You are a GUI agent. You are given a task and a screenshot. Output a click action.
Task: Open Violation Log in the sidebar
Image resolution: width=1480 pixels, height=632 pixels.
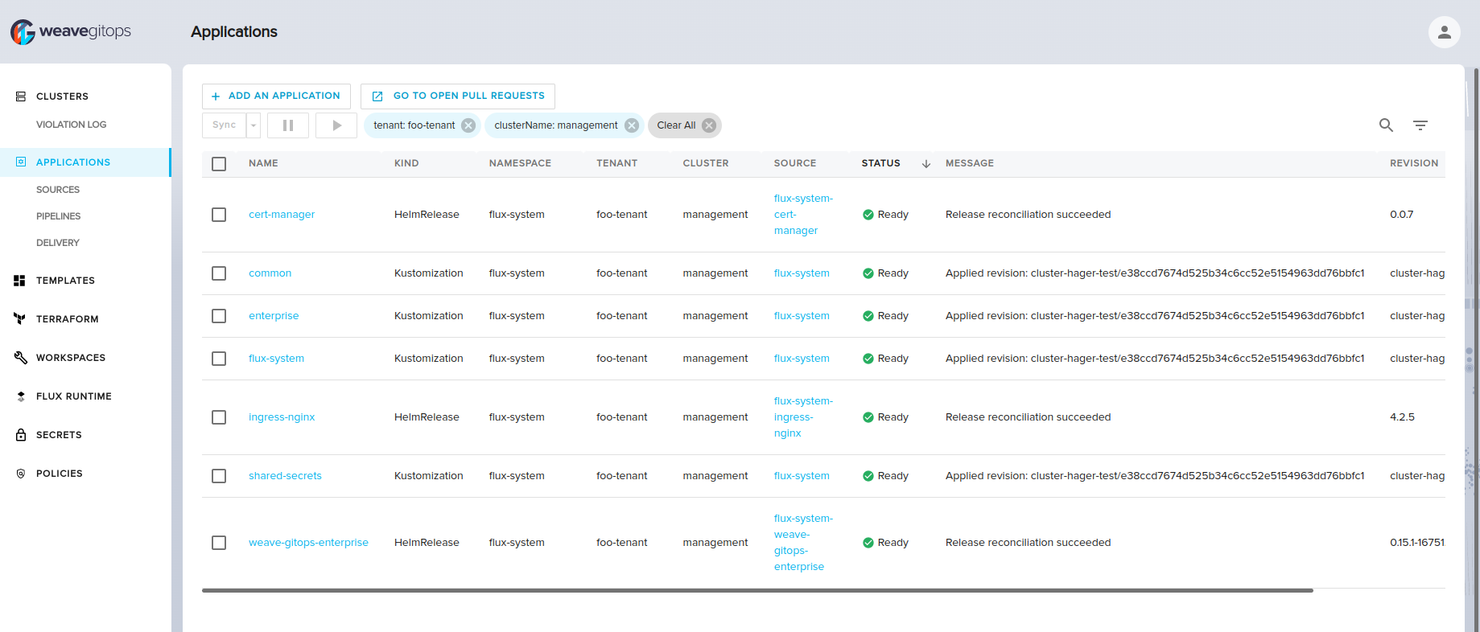pos(71,125)
